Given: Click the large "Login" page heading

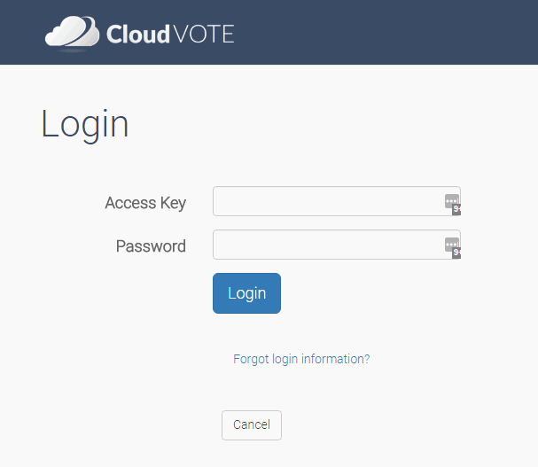Looking at the screenshot, I should (x=85, y=124).
